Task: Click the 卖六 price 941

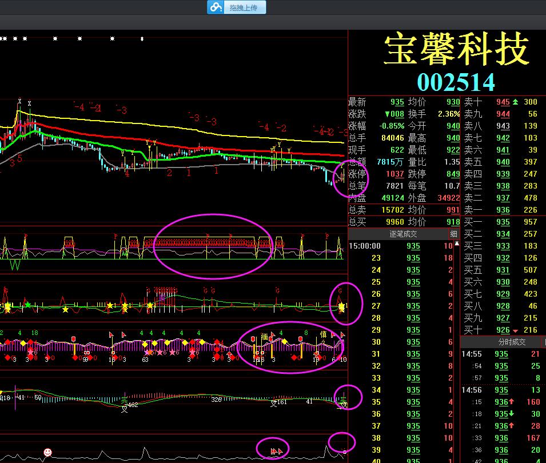Action: [x=503, y=150]
